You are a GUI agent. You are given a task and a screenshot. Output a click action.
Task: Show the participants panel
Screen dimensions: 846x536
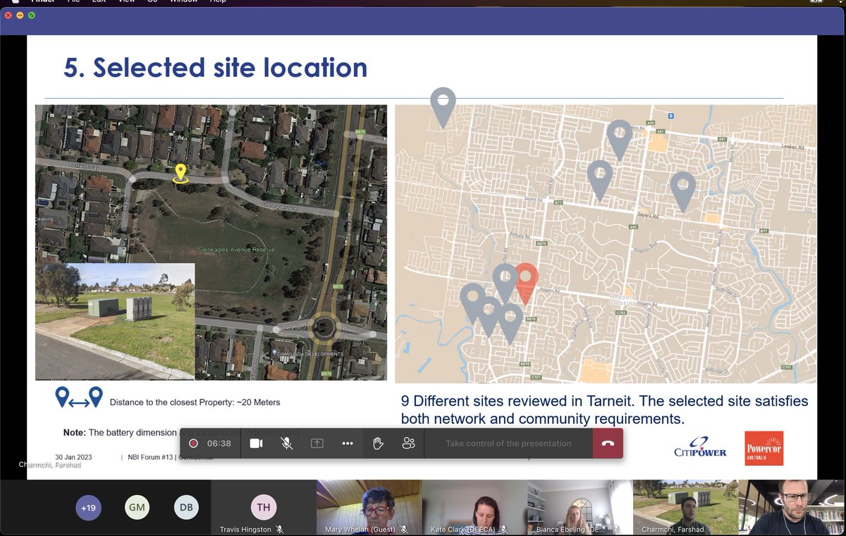tap(409, 443)
